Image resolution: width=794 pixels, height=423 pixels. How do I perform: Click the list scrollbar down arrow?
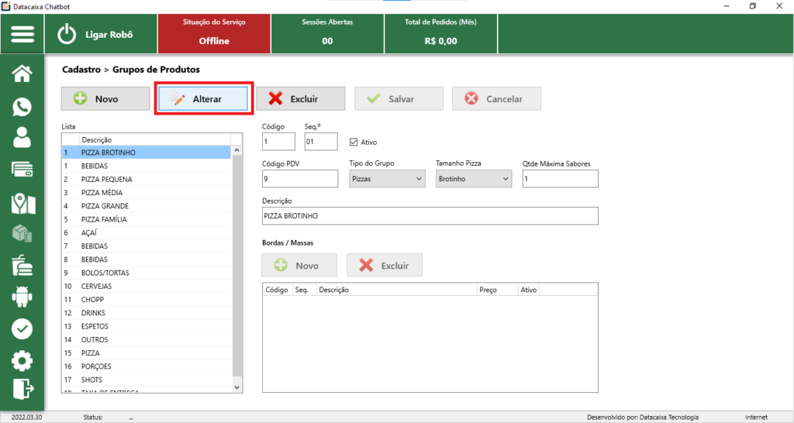(x=237, y=386)
